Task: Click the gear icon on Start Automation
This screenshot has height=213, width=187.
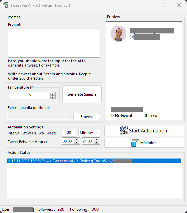Action: click(x=124, y=130)
